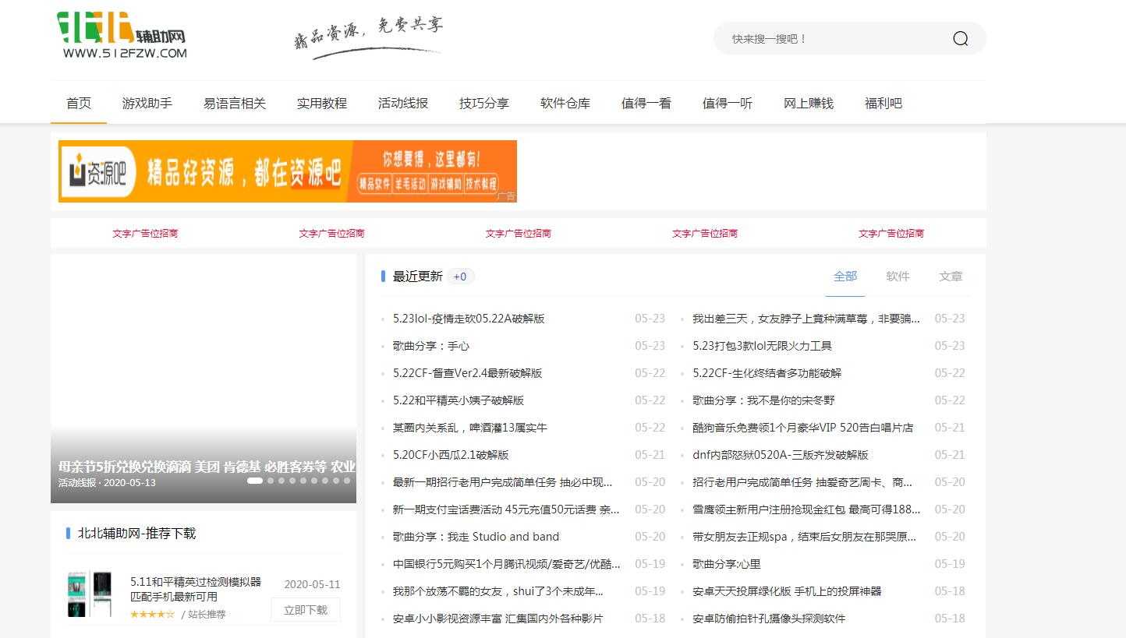Viewport: 1126px width, 638px height.
Task: Open 安卓天天投屏绿化版 post
Action: [787, 591]
